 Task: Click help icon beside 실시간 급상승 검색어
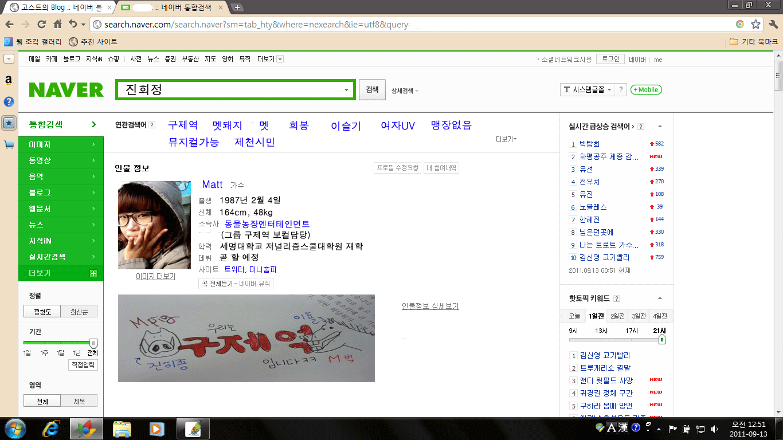(641, 127)
